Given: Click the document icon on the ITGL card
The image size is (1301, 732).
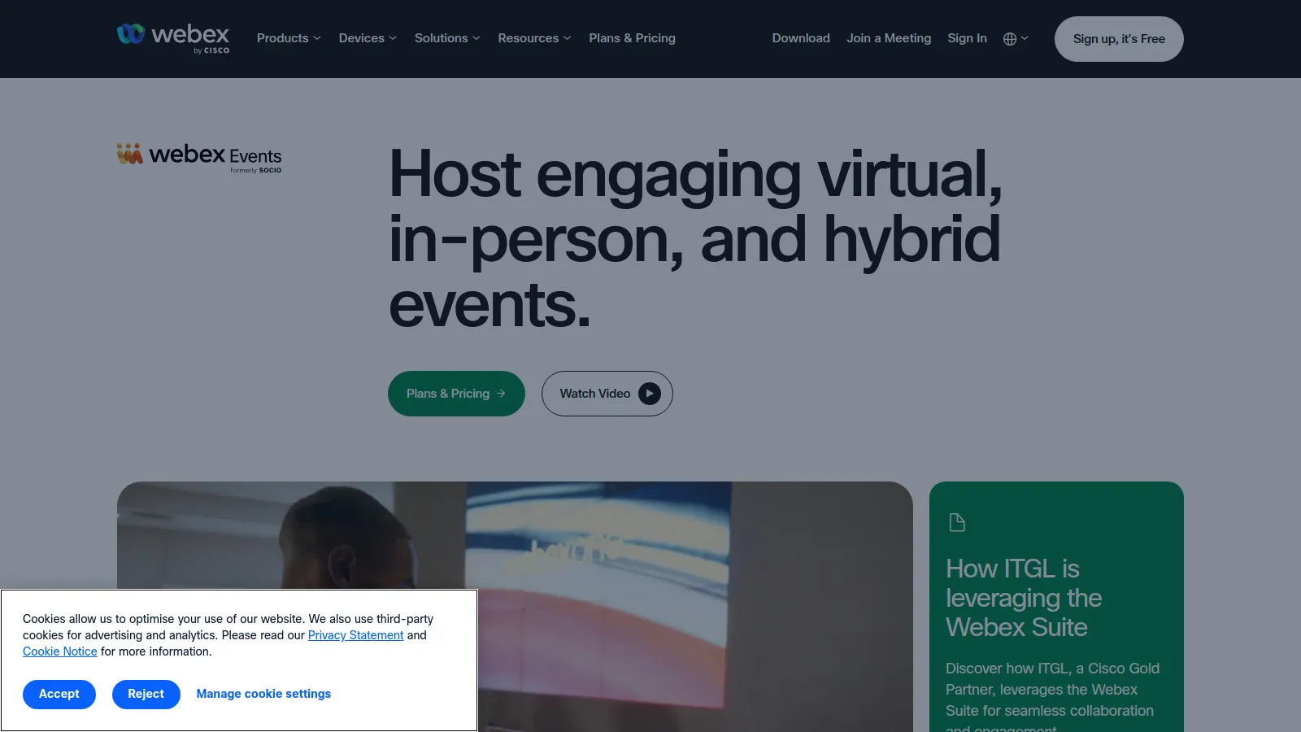Looking at the screenshot, I should coord(957,523).
